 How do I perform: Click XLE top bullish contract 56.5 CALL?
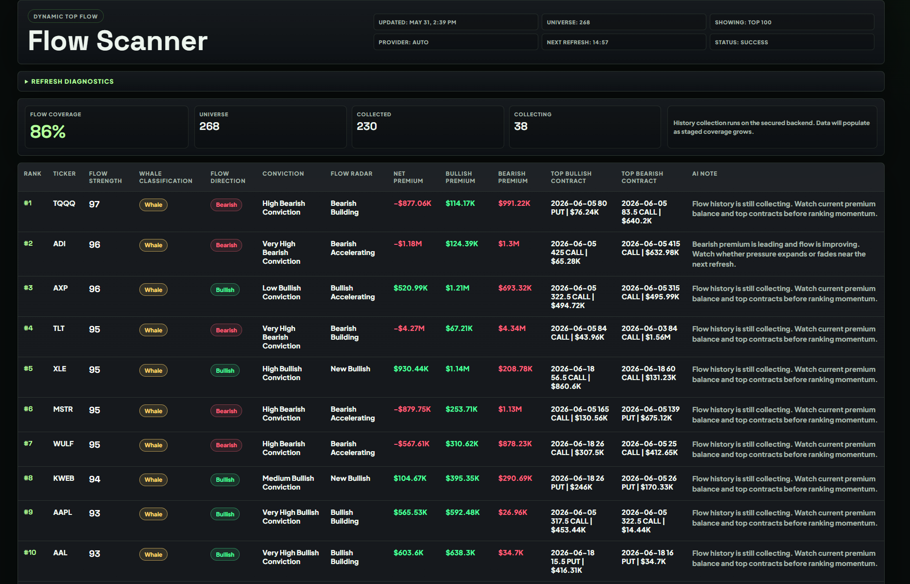coord(573,378)
